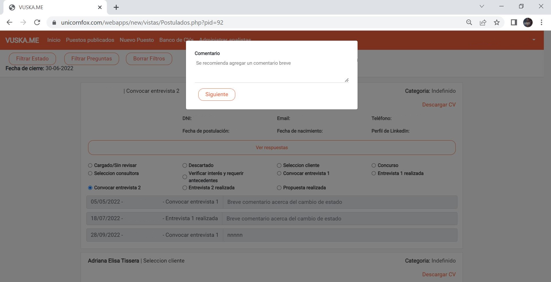Expand the Ver respuestas section
This screenshot has height=282, width=551.
pos(271,148)
